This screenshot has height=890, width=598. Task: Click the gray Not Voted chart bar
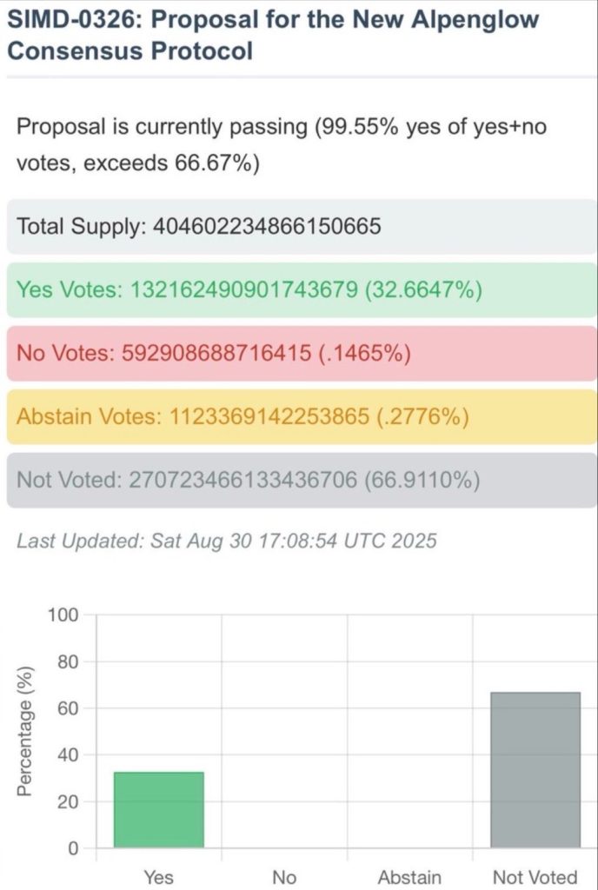pyautogui.click(x=535, y=770)
